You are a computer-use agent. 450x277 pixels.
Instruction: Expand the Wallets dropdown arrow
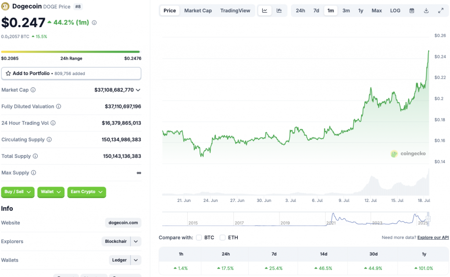pyautogui.click(x=136, y=260)
